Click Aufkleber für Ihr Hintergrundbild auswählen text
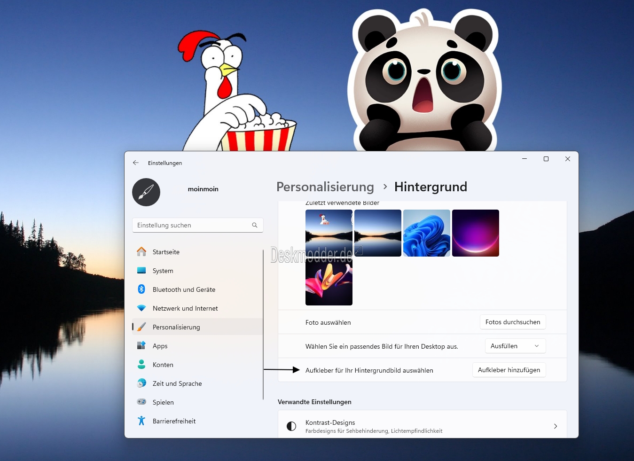 pos(369,370)
